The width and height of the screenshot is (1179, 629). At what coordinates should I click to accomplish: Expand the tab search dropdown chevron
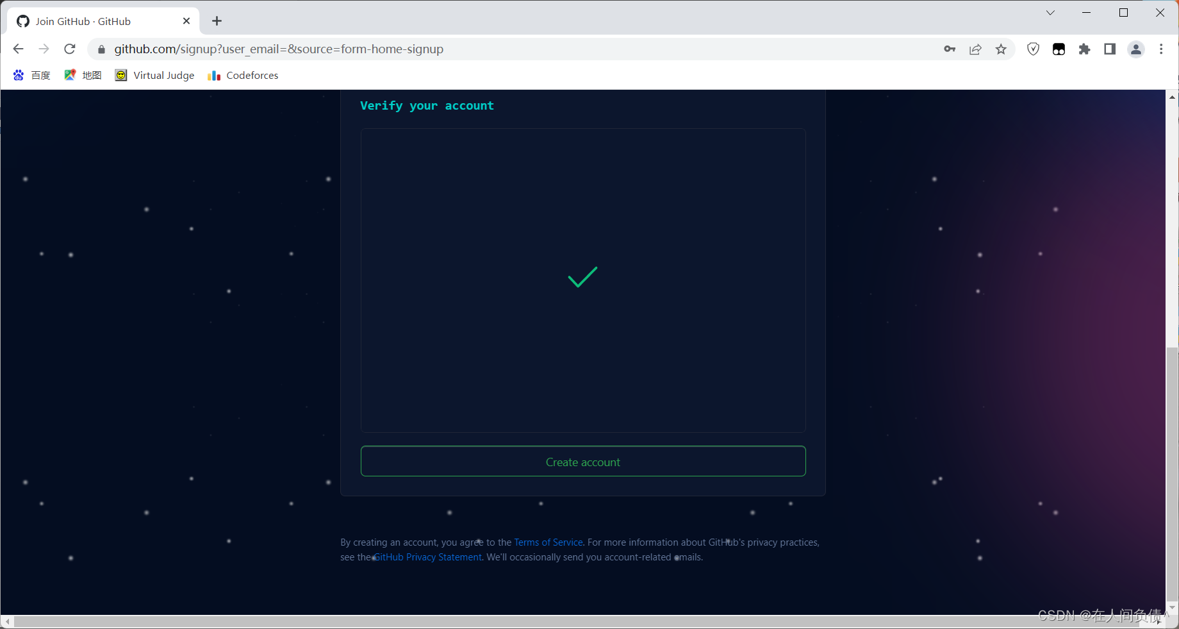(x=1050, y=13)
